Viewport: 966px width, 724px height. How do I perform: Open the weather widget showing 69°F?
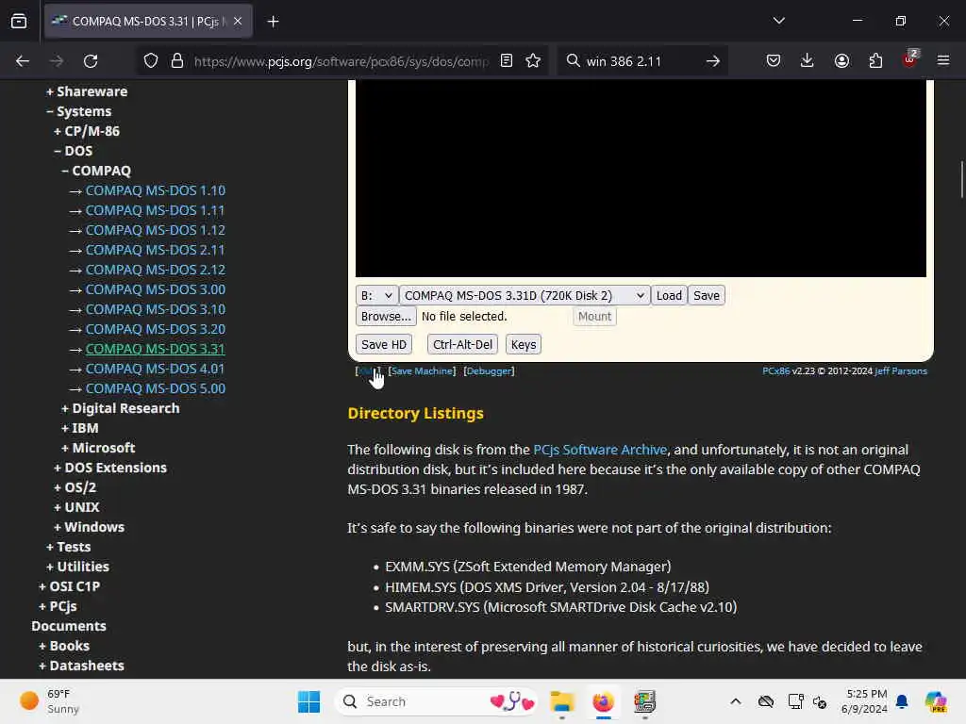[x=50, y=701]
